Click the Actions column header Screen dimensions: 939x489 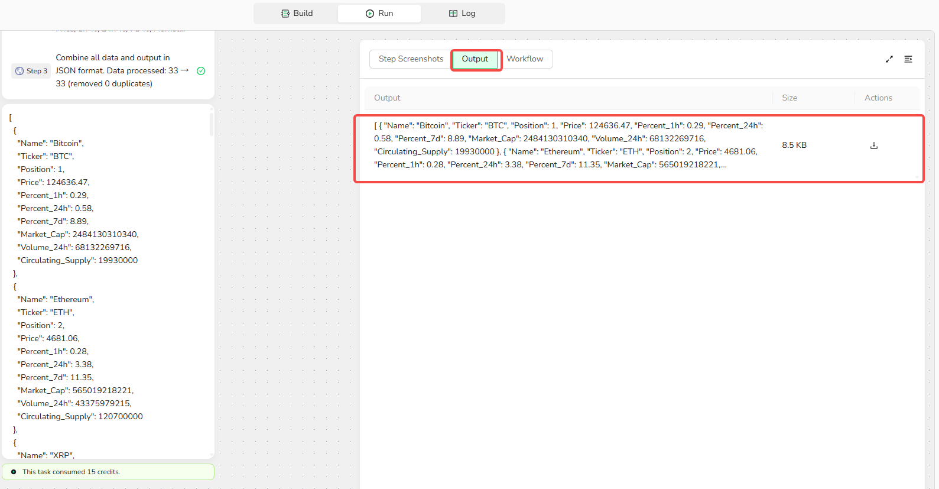point(878,98)
